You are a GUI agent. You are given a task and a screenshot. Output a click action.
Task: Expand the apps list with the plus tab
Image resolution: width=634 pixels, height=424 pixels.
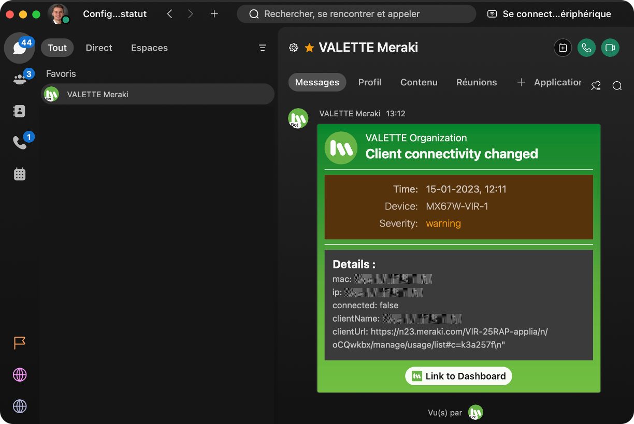click(x=521, y=82)
